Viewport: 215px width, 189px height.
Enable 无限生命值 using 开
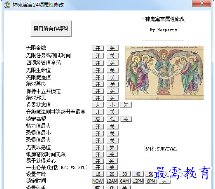[x=98, y=70]
